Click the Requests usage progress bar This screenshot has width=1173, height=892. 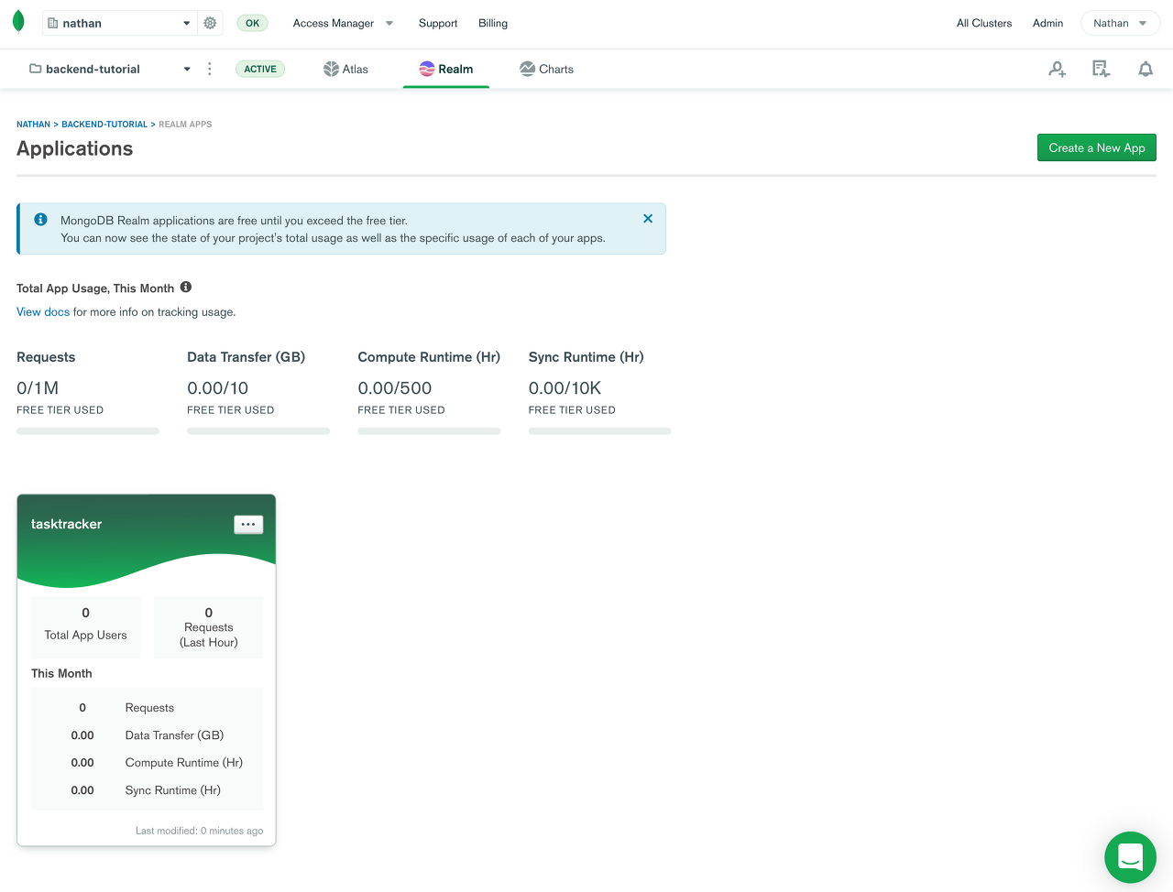point(88,431)
